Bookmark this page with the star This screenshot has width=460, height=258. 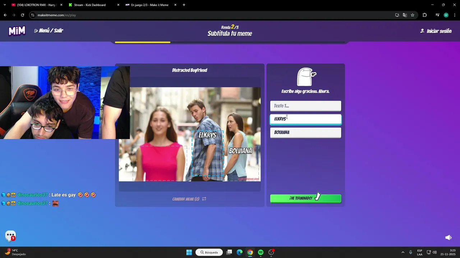[x=413, y=15]
